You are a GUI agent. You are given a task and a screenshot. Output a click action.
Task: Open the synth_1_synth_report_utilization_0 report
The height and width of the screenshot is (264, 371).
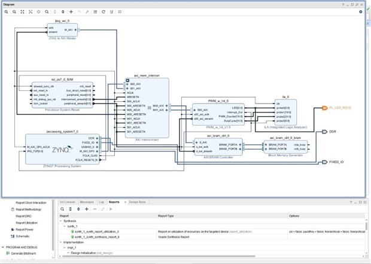pos(97,231)
